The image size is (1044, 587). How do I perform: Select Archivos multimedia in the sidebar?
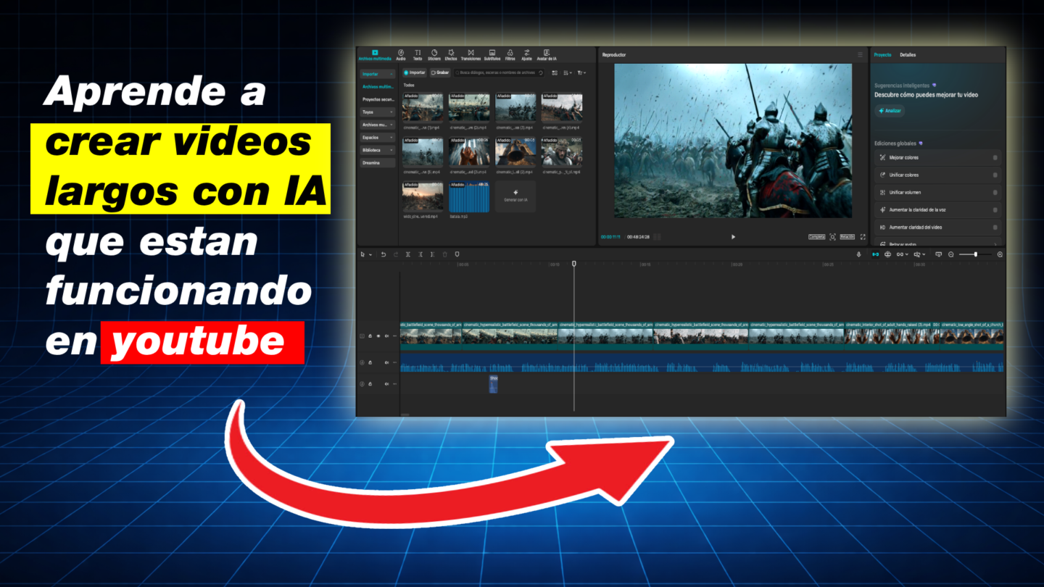pos(378,87)
